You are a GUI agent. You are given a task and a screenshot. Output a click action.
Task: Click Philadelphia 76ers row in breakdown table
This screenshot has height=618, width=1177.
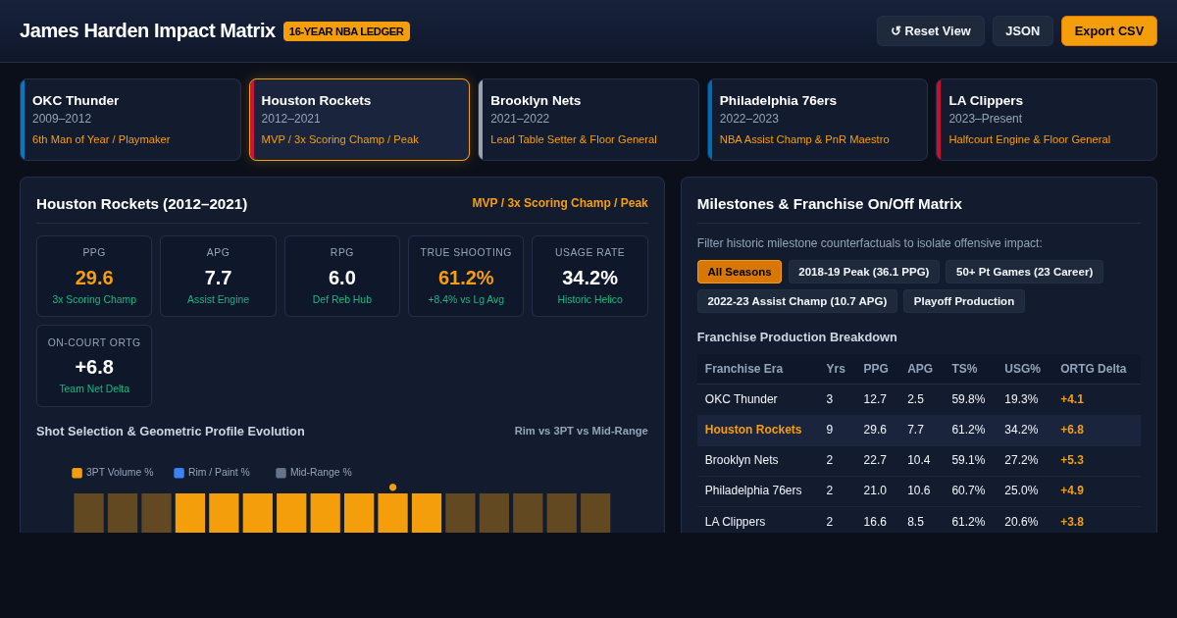pyautogui.click(x=919, y=490)
